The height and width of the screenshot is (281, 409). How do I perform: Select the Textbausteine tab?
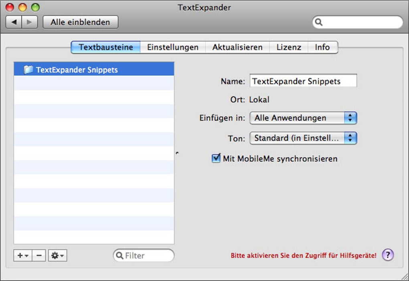pos(106,47)
